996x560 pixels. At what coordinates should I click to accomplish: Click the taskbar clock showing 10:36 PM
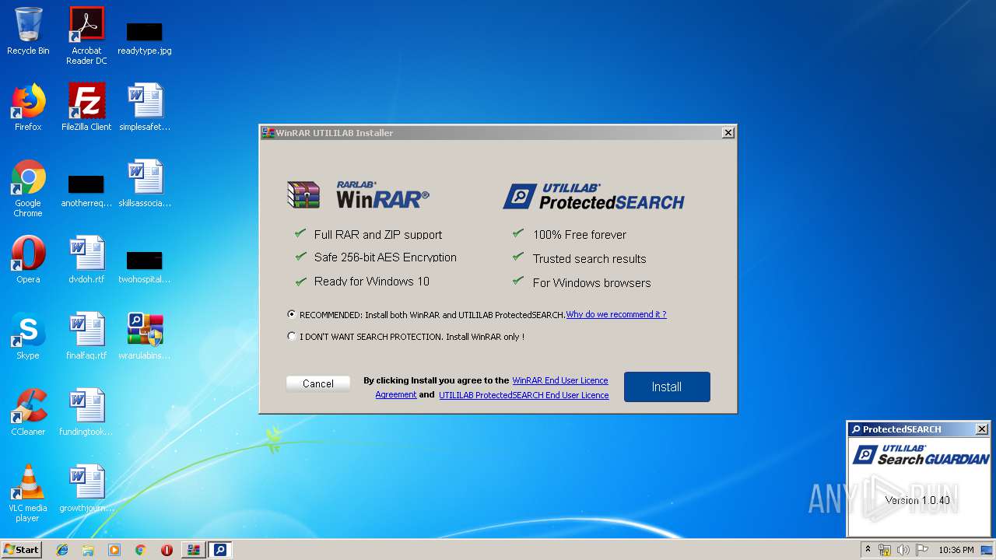tap(956, 550)
